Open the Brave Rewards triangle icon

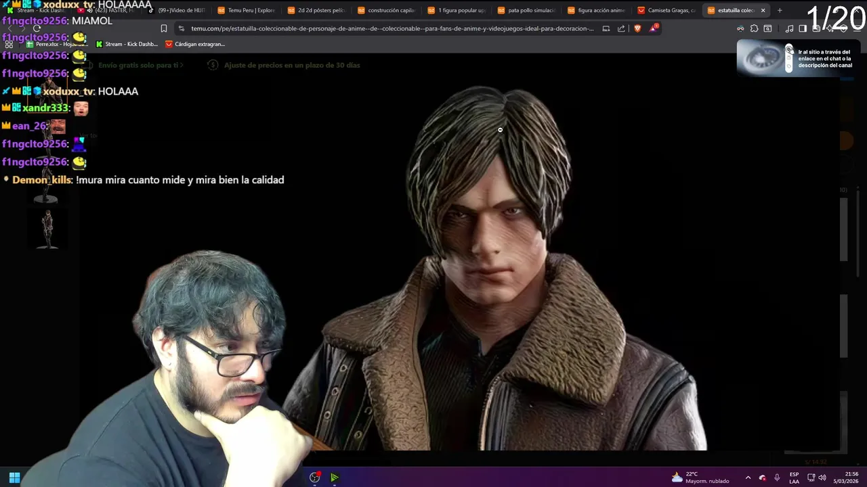coord(654,28)
